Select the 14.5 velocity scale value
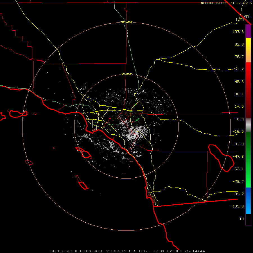The width and height of the screenshot is (253, 253). [x=239, y=107]
